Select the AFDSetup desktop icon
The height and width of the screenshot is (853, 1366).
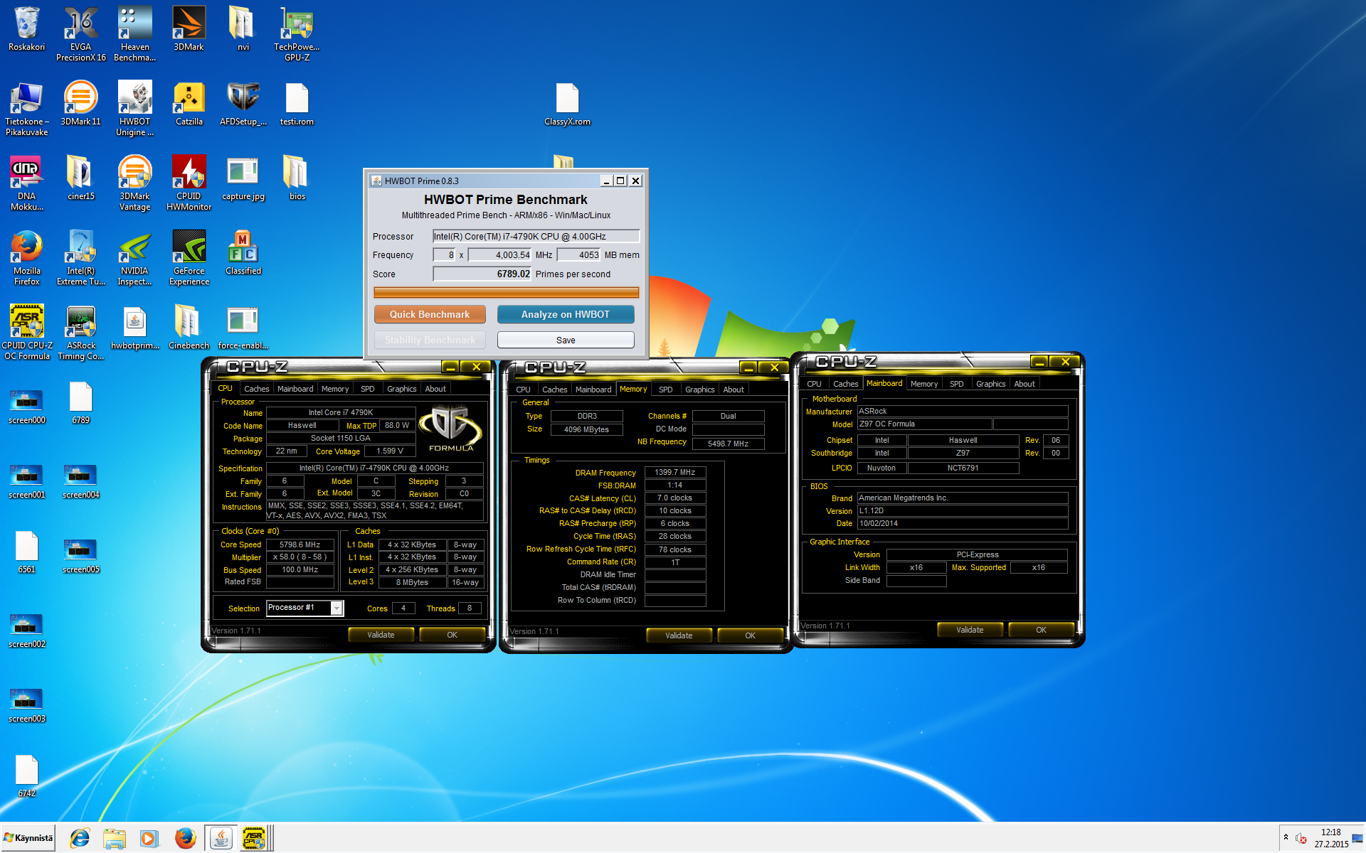243,104
